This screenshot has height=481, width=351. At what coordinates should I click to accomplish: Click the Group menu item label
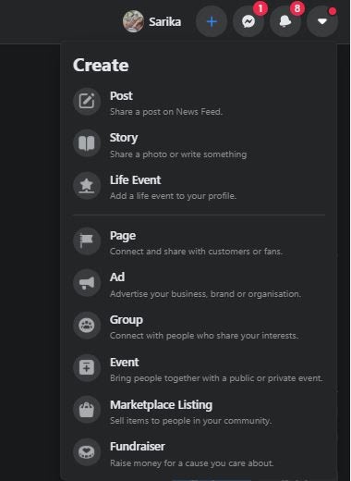[x=127, y=320]
